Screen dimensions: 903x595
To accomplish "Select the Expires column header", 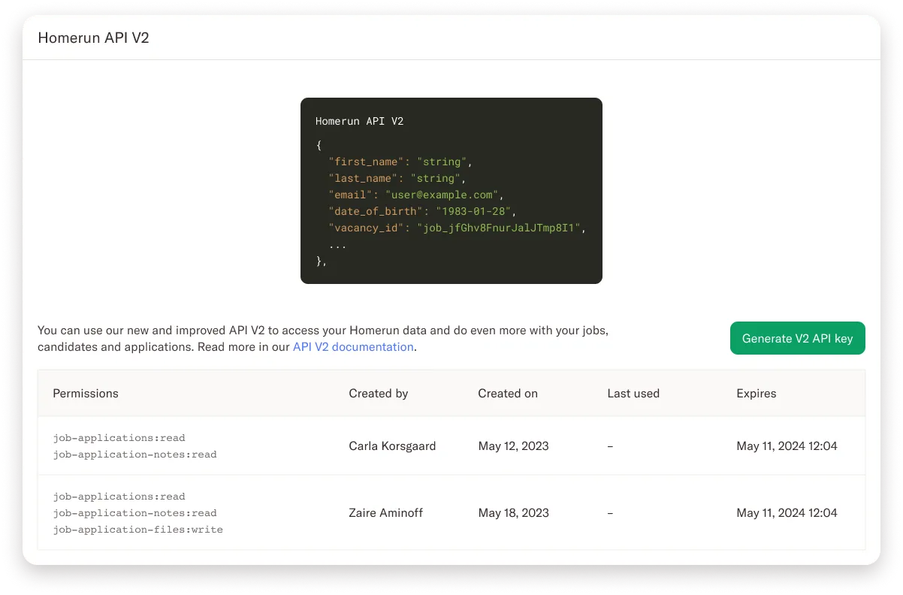I will coord(757,393).
